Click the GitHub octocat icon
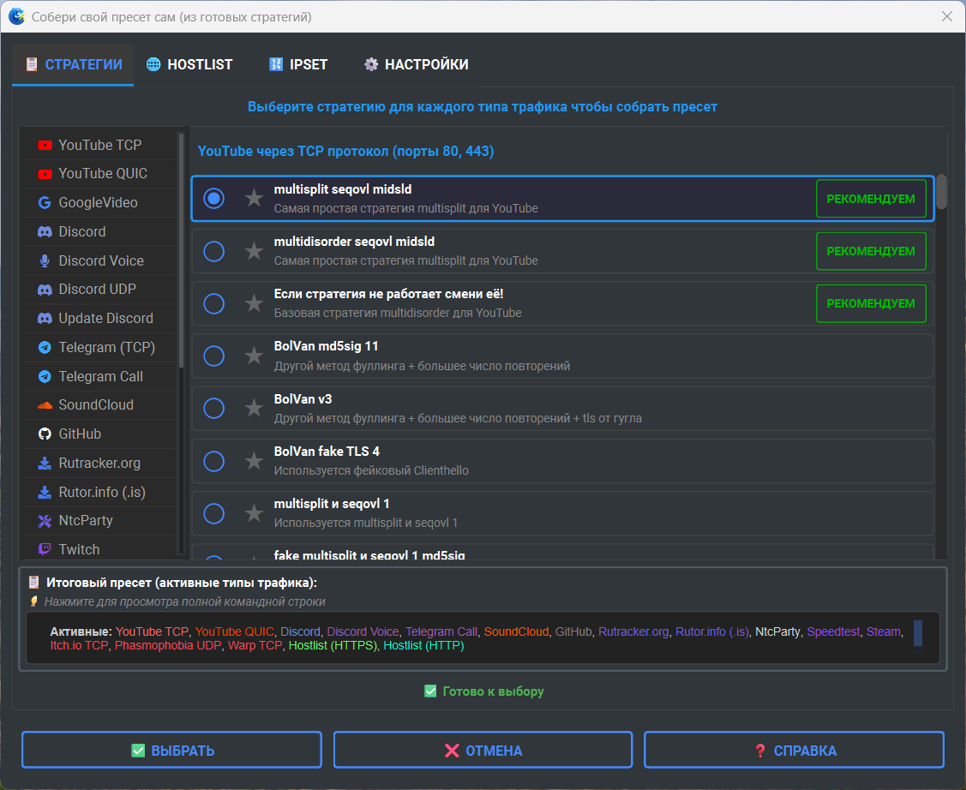The width and height of the screenshot is (966, 790). click(45, 434)
